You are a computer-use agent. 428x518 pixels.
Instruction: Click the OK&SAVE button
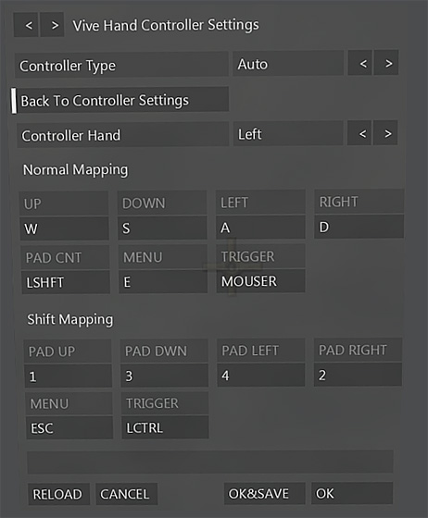[265, 493]
